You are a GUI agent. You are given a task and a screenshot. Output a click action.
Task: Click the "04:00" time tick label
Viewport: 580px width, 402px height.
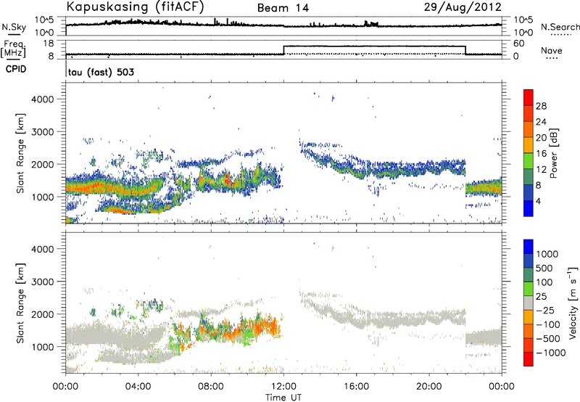tap(138, 387)
